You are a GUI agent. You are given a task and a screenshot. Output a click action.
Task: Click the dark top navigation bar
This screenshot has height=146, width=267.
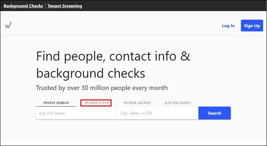133,6
